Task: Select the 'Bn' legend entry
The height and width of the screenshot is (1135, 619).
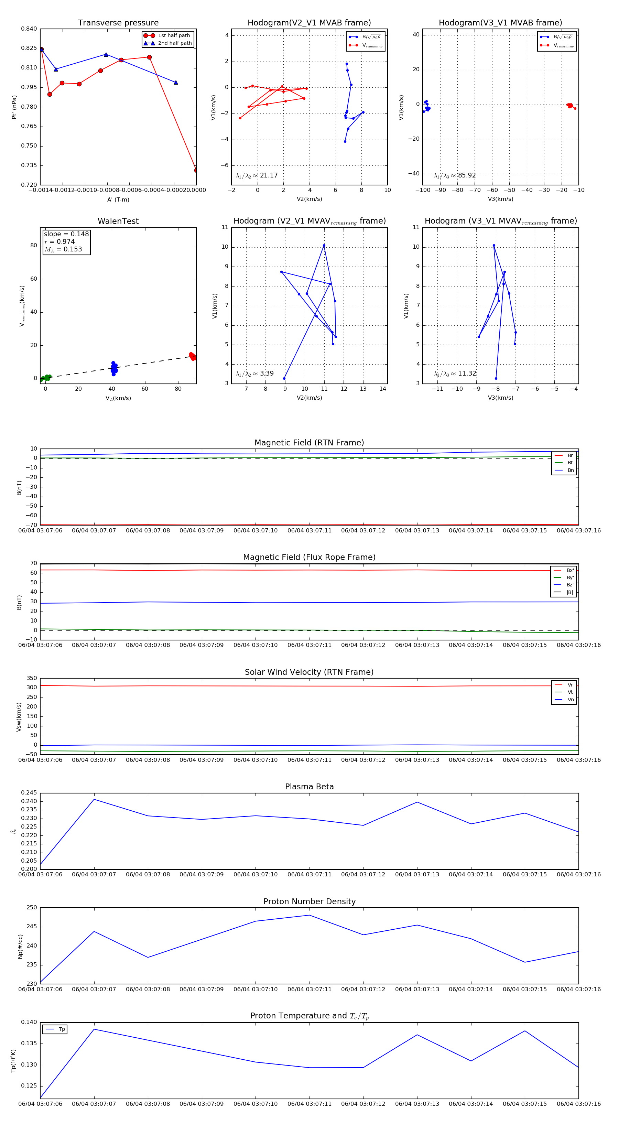Action: click(564, 470)
